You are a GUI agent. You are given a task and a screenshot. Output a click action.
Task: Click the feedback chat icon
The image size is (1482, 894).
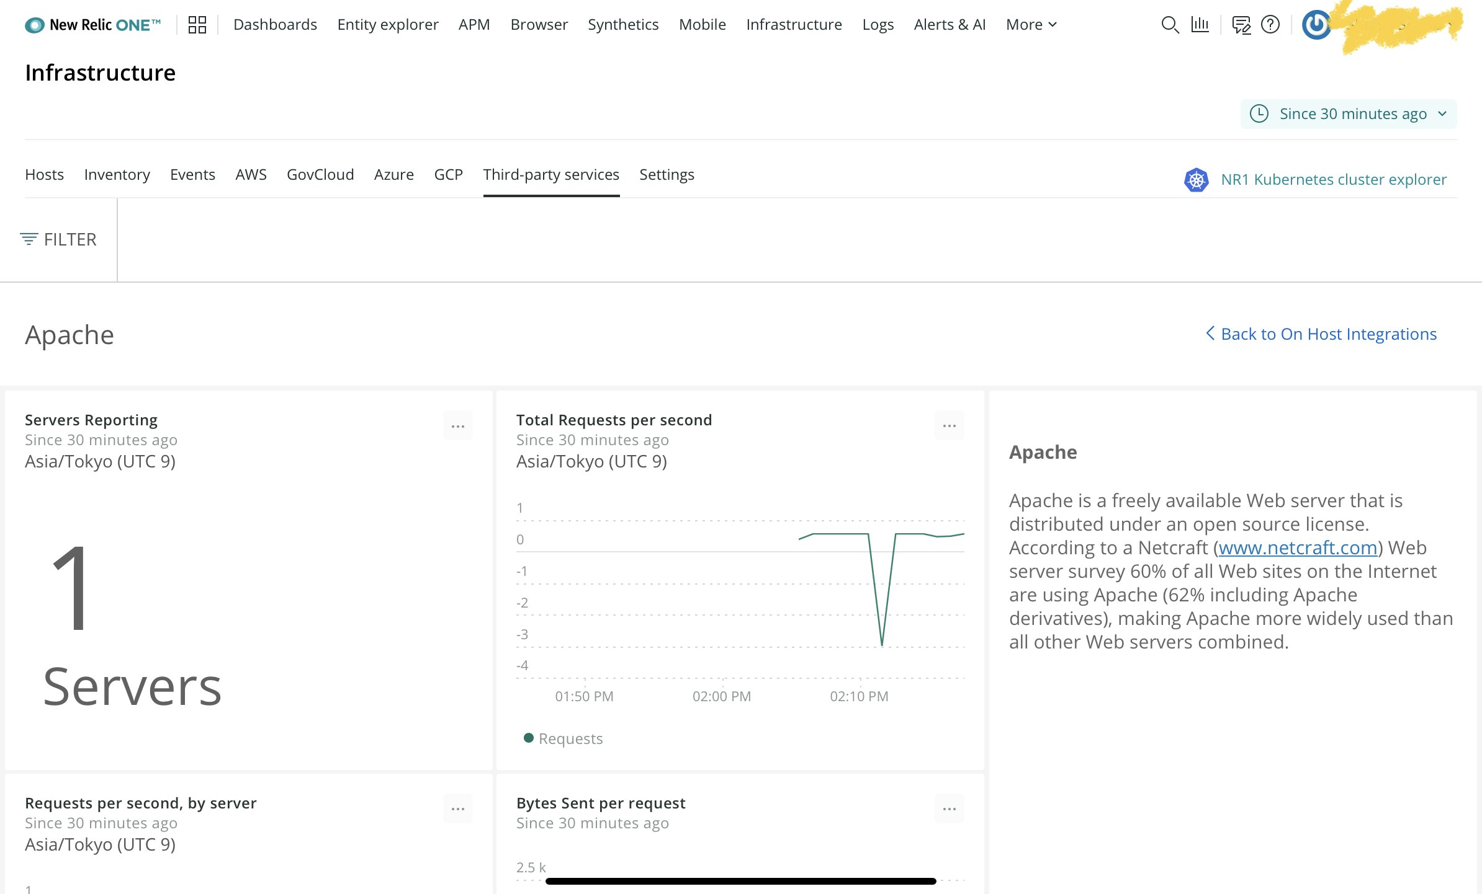(1241, 25)
